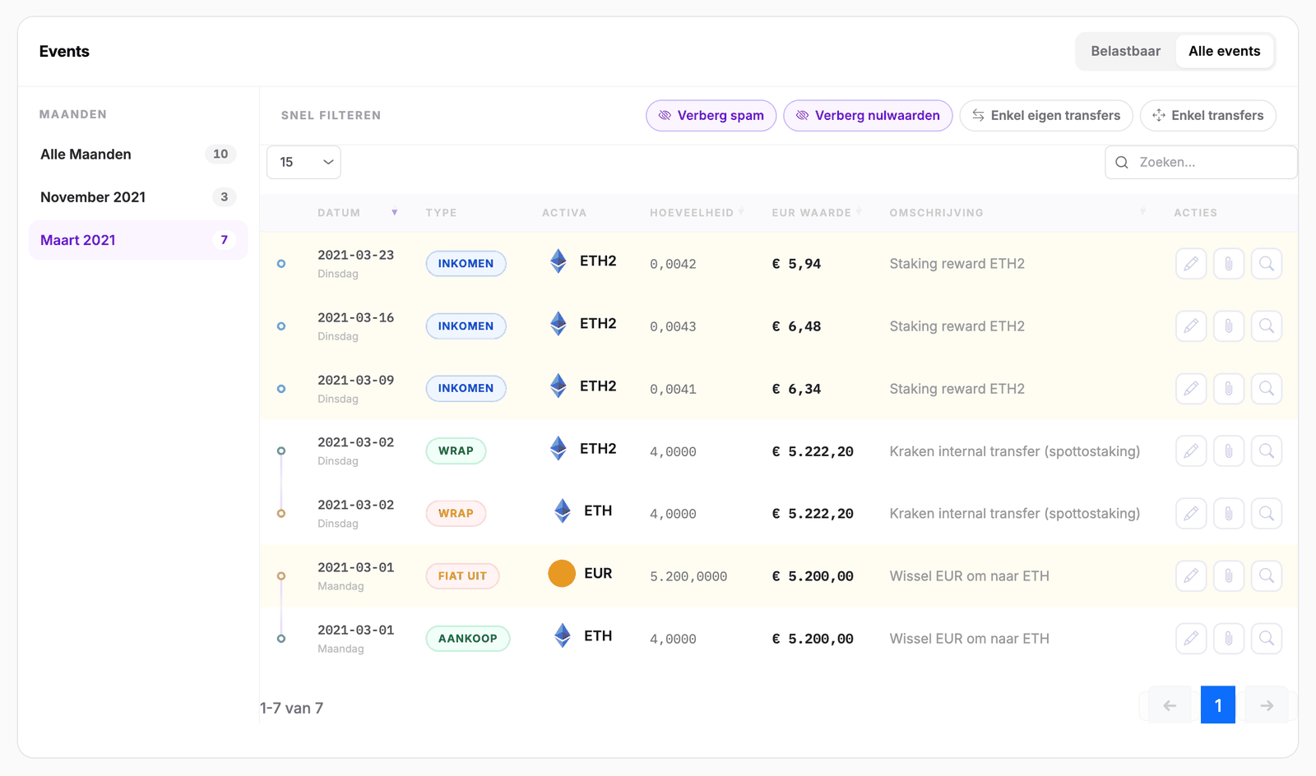1316x776 pixels.
Task: Inspect the ETH wrap event of 2021-03-02
Action: (x=1267, y=514)
